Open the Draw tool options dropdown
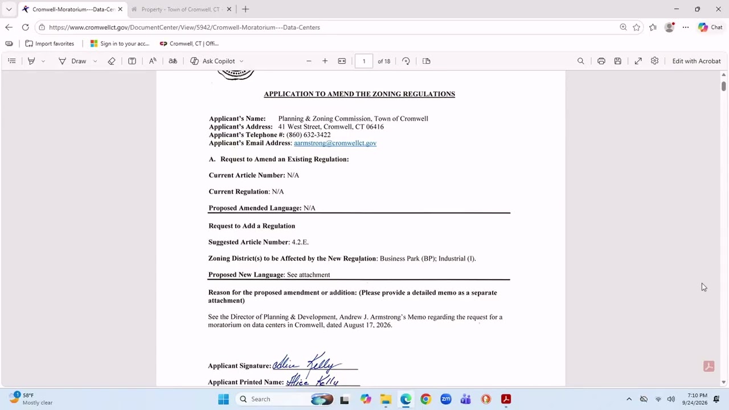This screenshot has width=729, height=410. point(95,61)
